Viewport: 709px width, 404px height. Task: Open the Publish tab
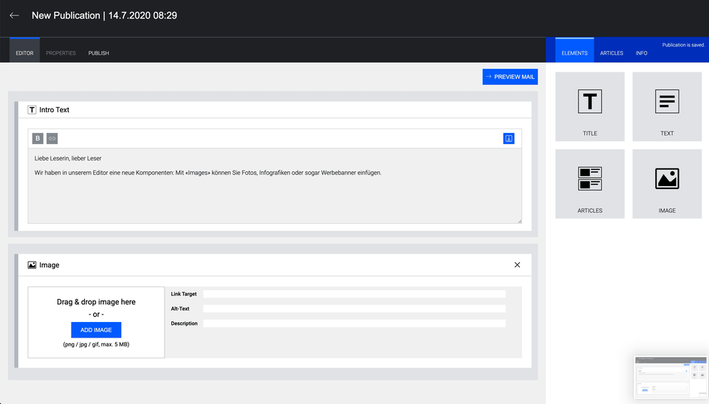point(98,53)
